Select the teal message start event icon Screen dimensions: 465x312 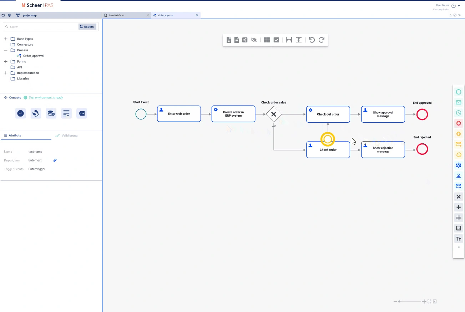459,102
